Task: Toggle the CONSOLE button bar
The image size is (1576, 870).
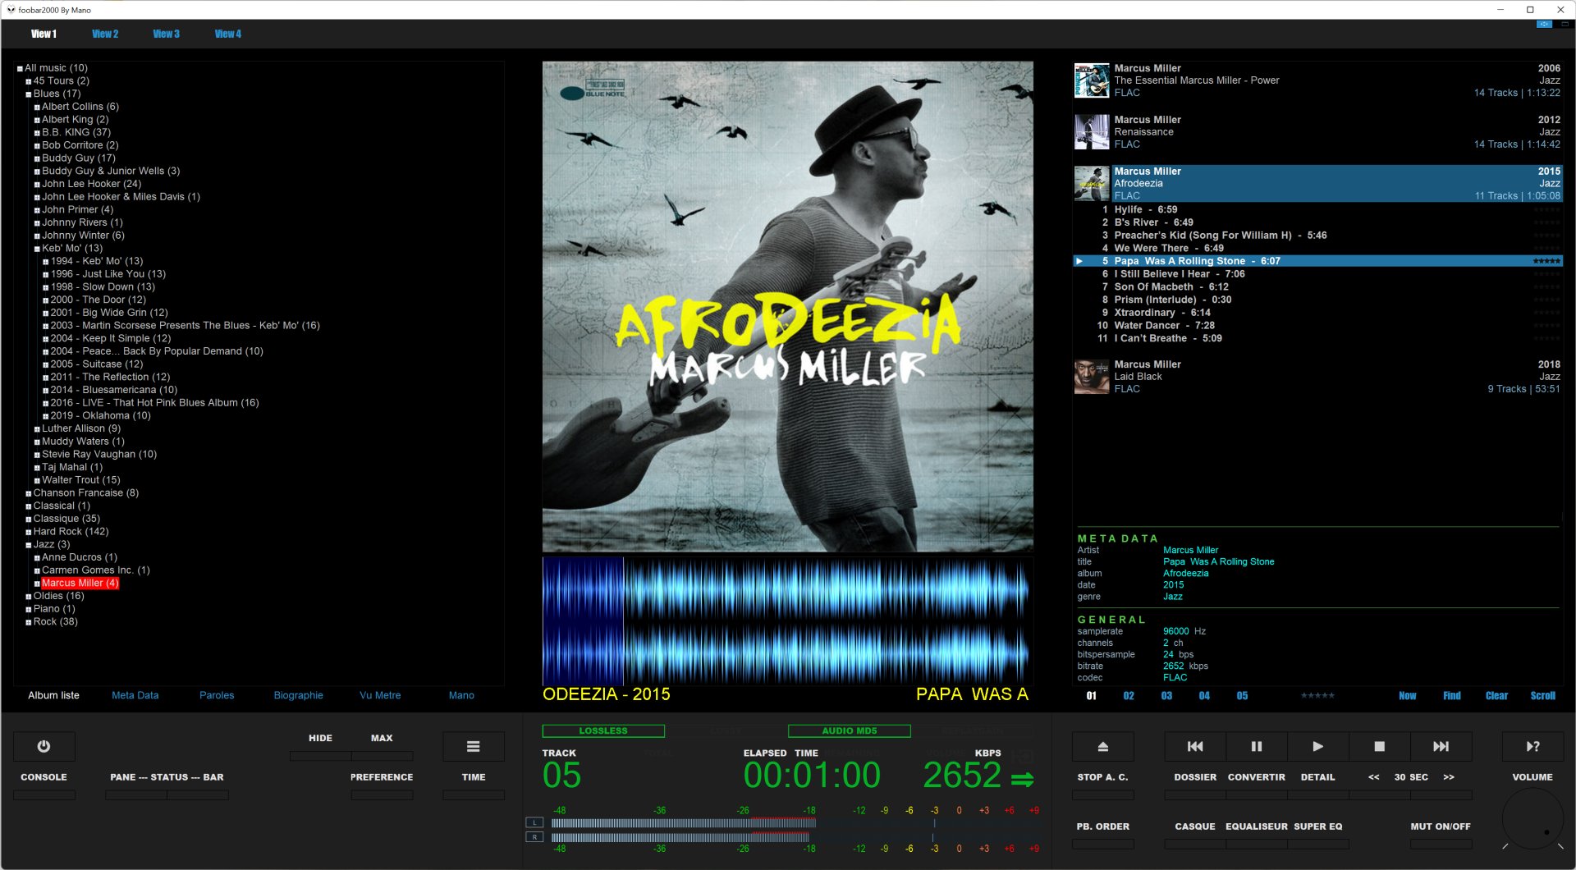Action: coord(44,794)
